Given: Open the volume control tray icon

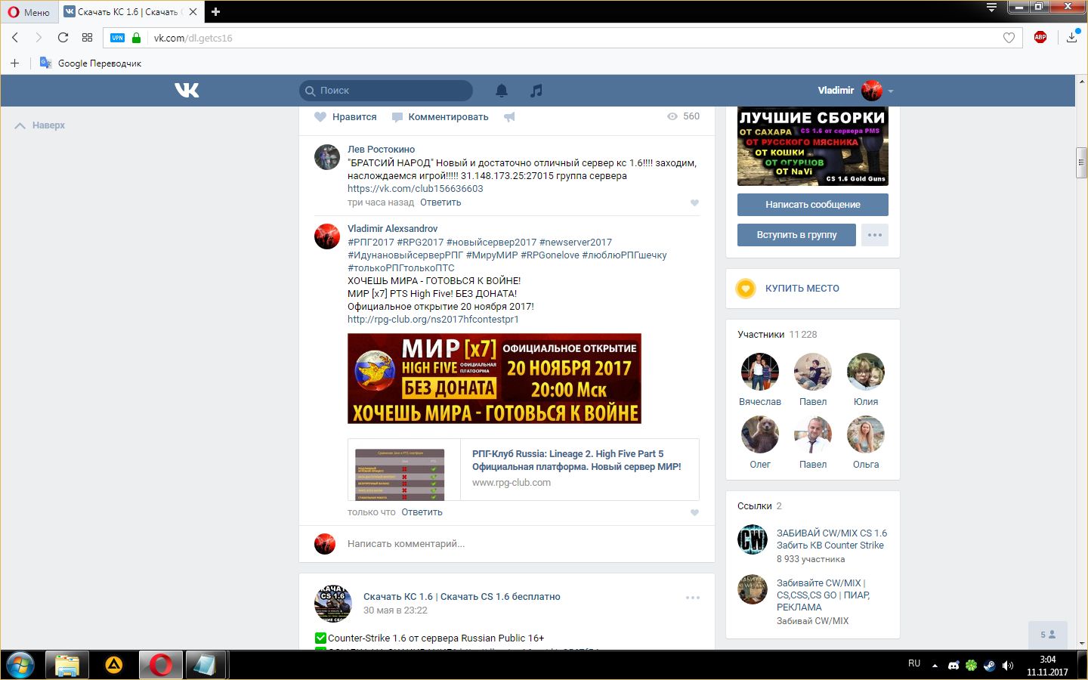Looking at the screenshot, I should (1008, 666).
